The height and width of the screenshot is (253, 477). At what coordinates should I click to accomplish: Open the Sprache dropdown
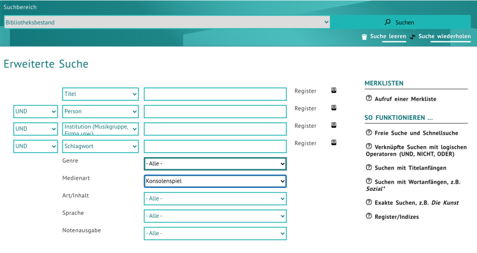(x=215, y=215)
